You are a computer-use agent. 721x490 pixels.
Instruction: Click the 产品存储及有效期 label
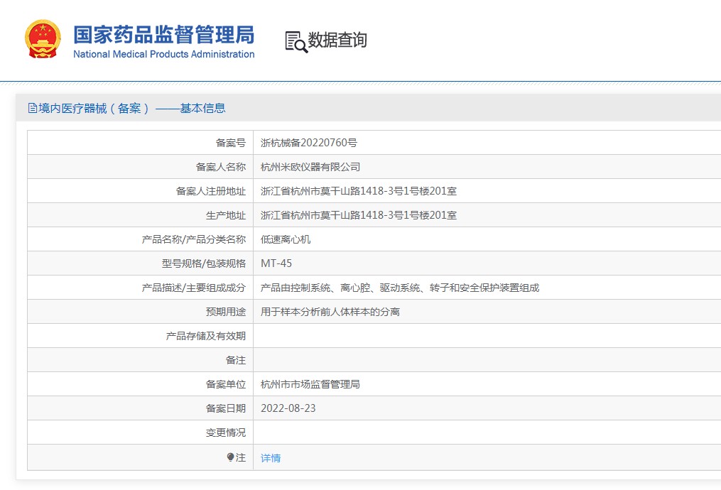206,336
